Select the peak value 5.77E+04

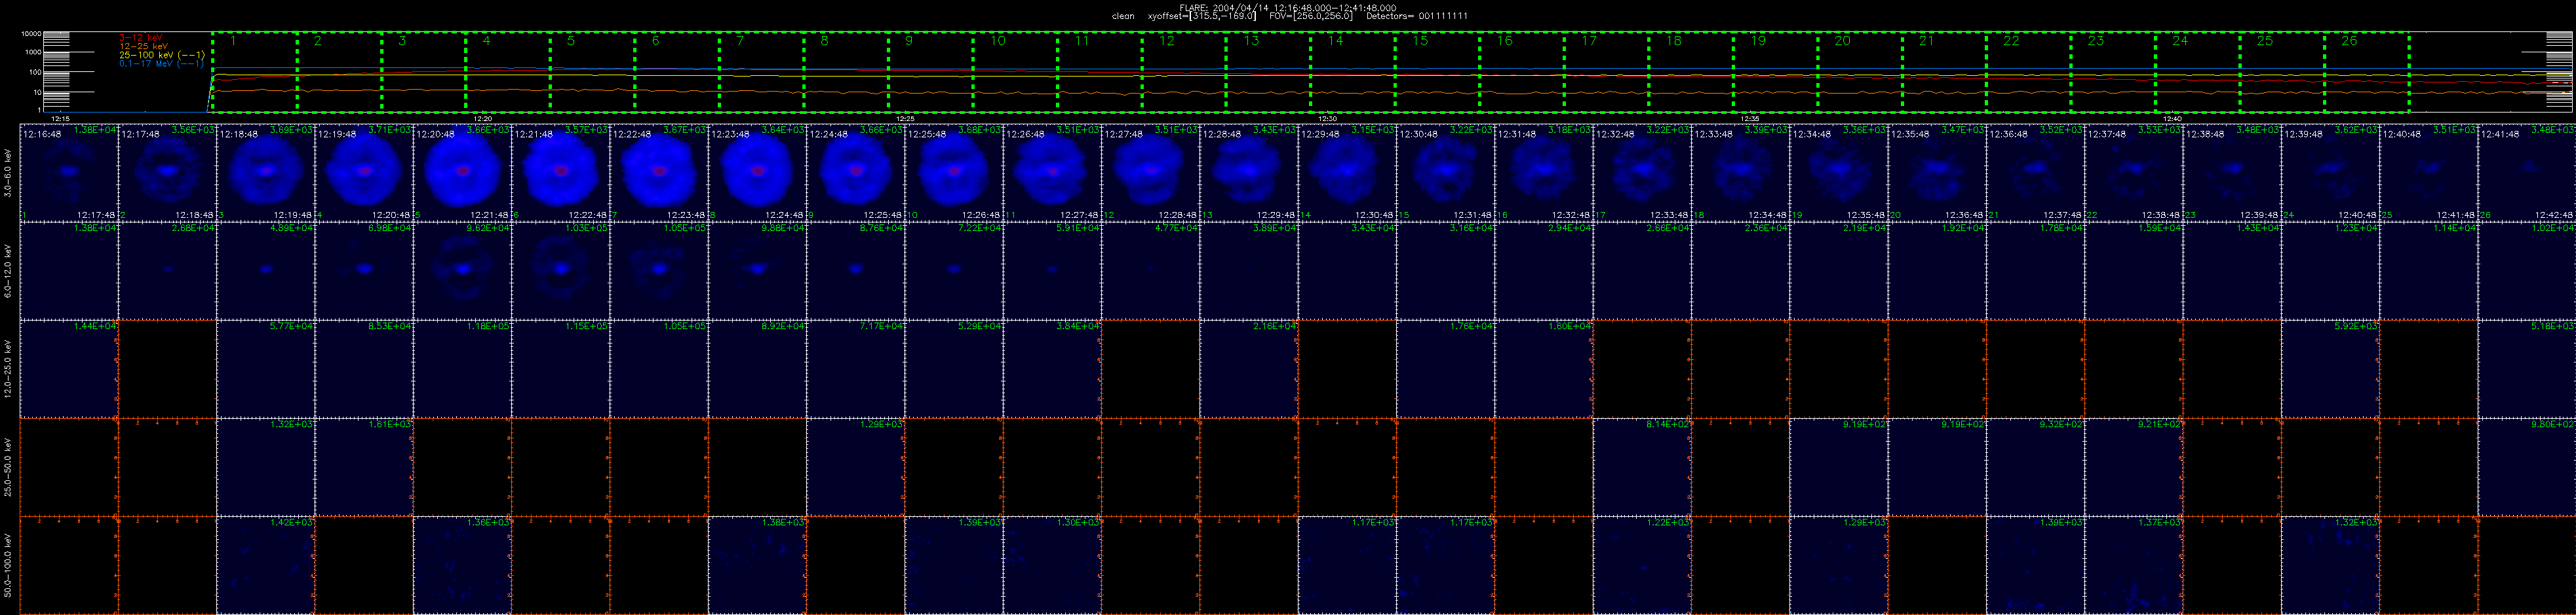tap(293, 326)
